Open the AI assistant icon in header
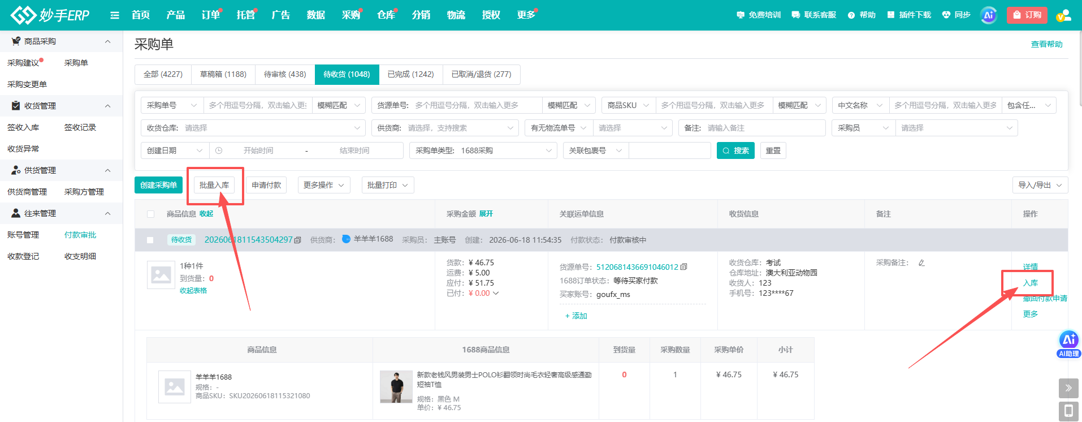The image size is (1082, 422). [989, 15]
